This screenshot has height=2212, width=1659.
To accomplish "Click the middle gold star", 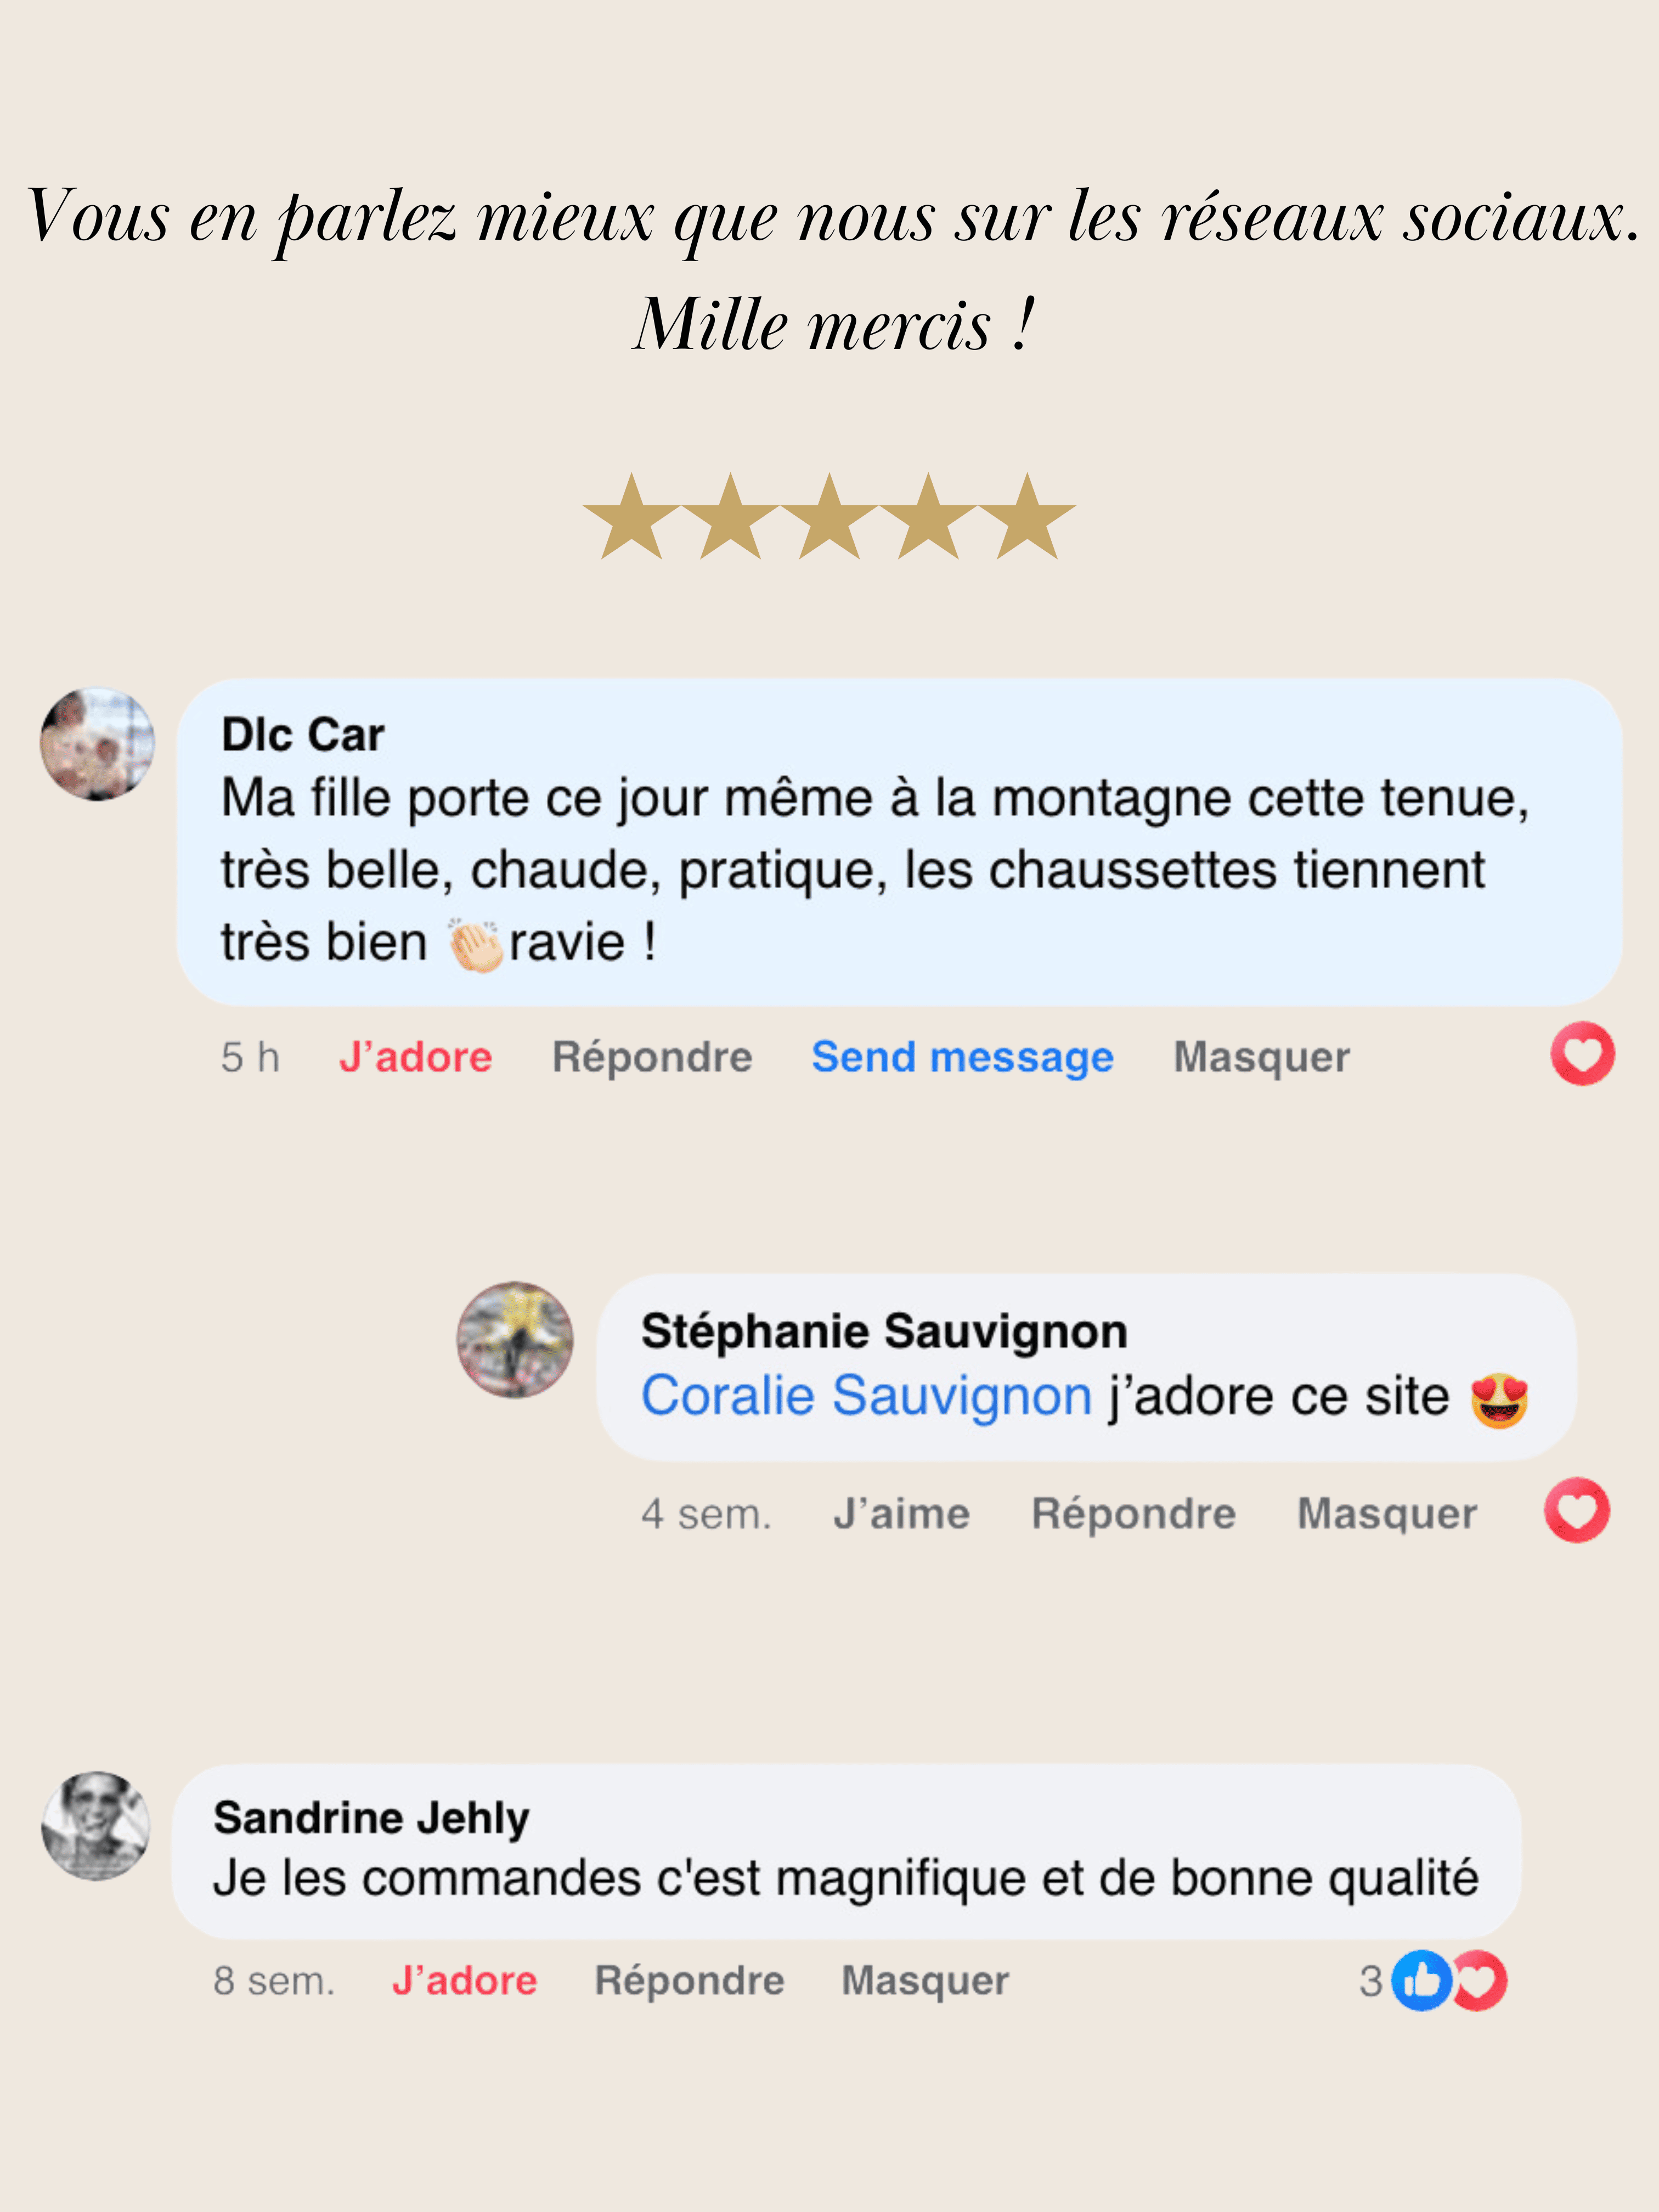I will coord(829,518).
